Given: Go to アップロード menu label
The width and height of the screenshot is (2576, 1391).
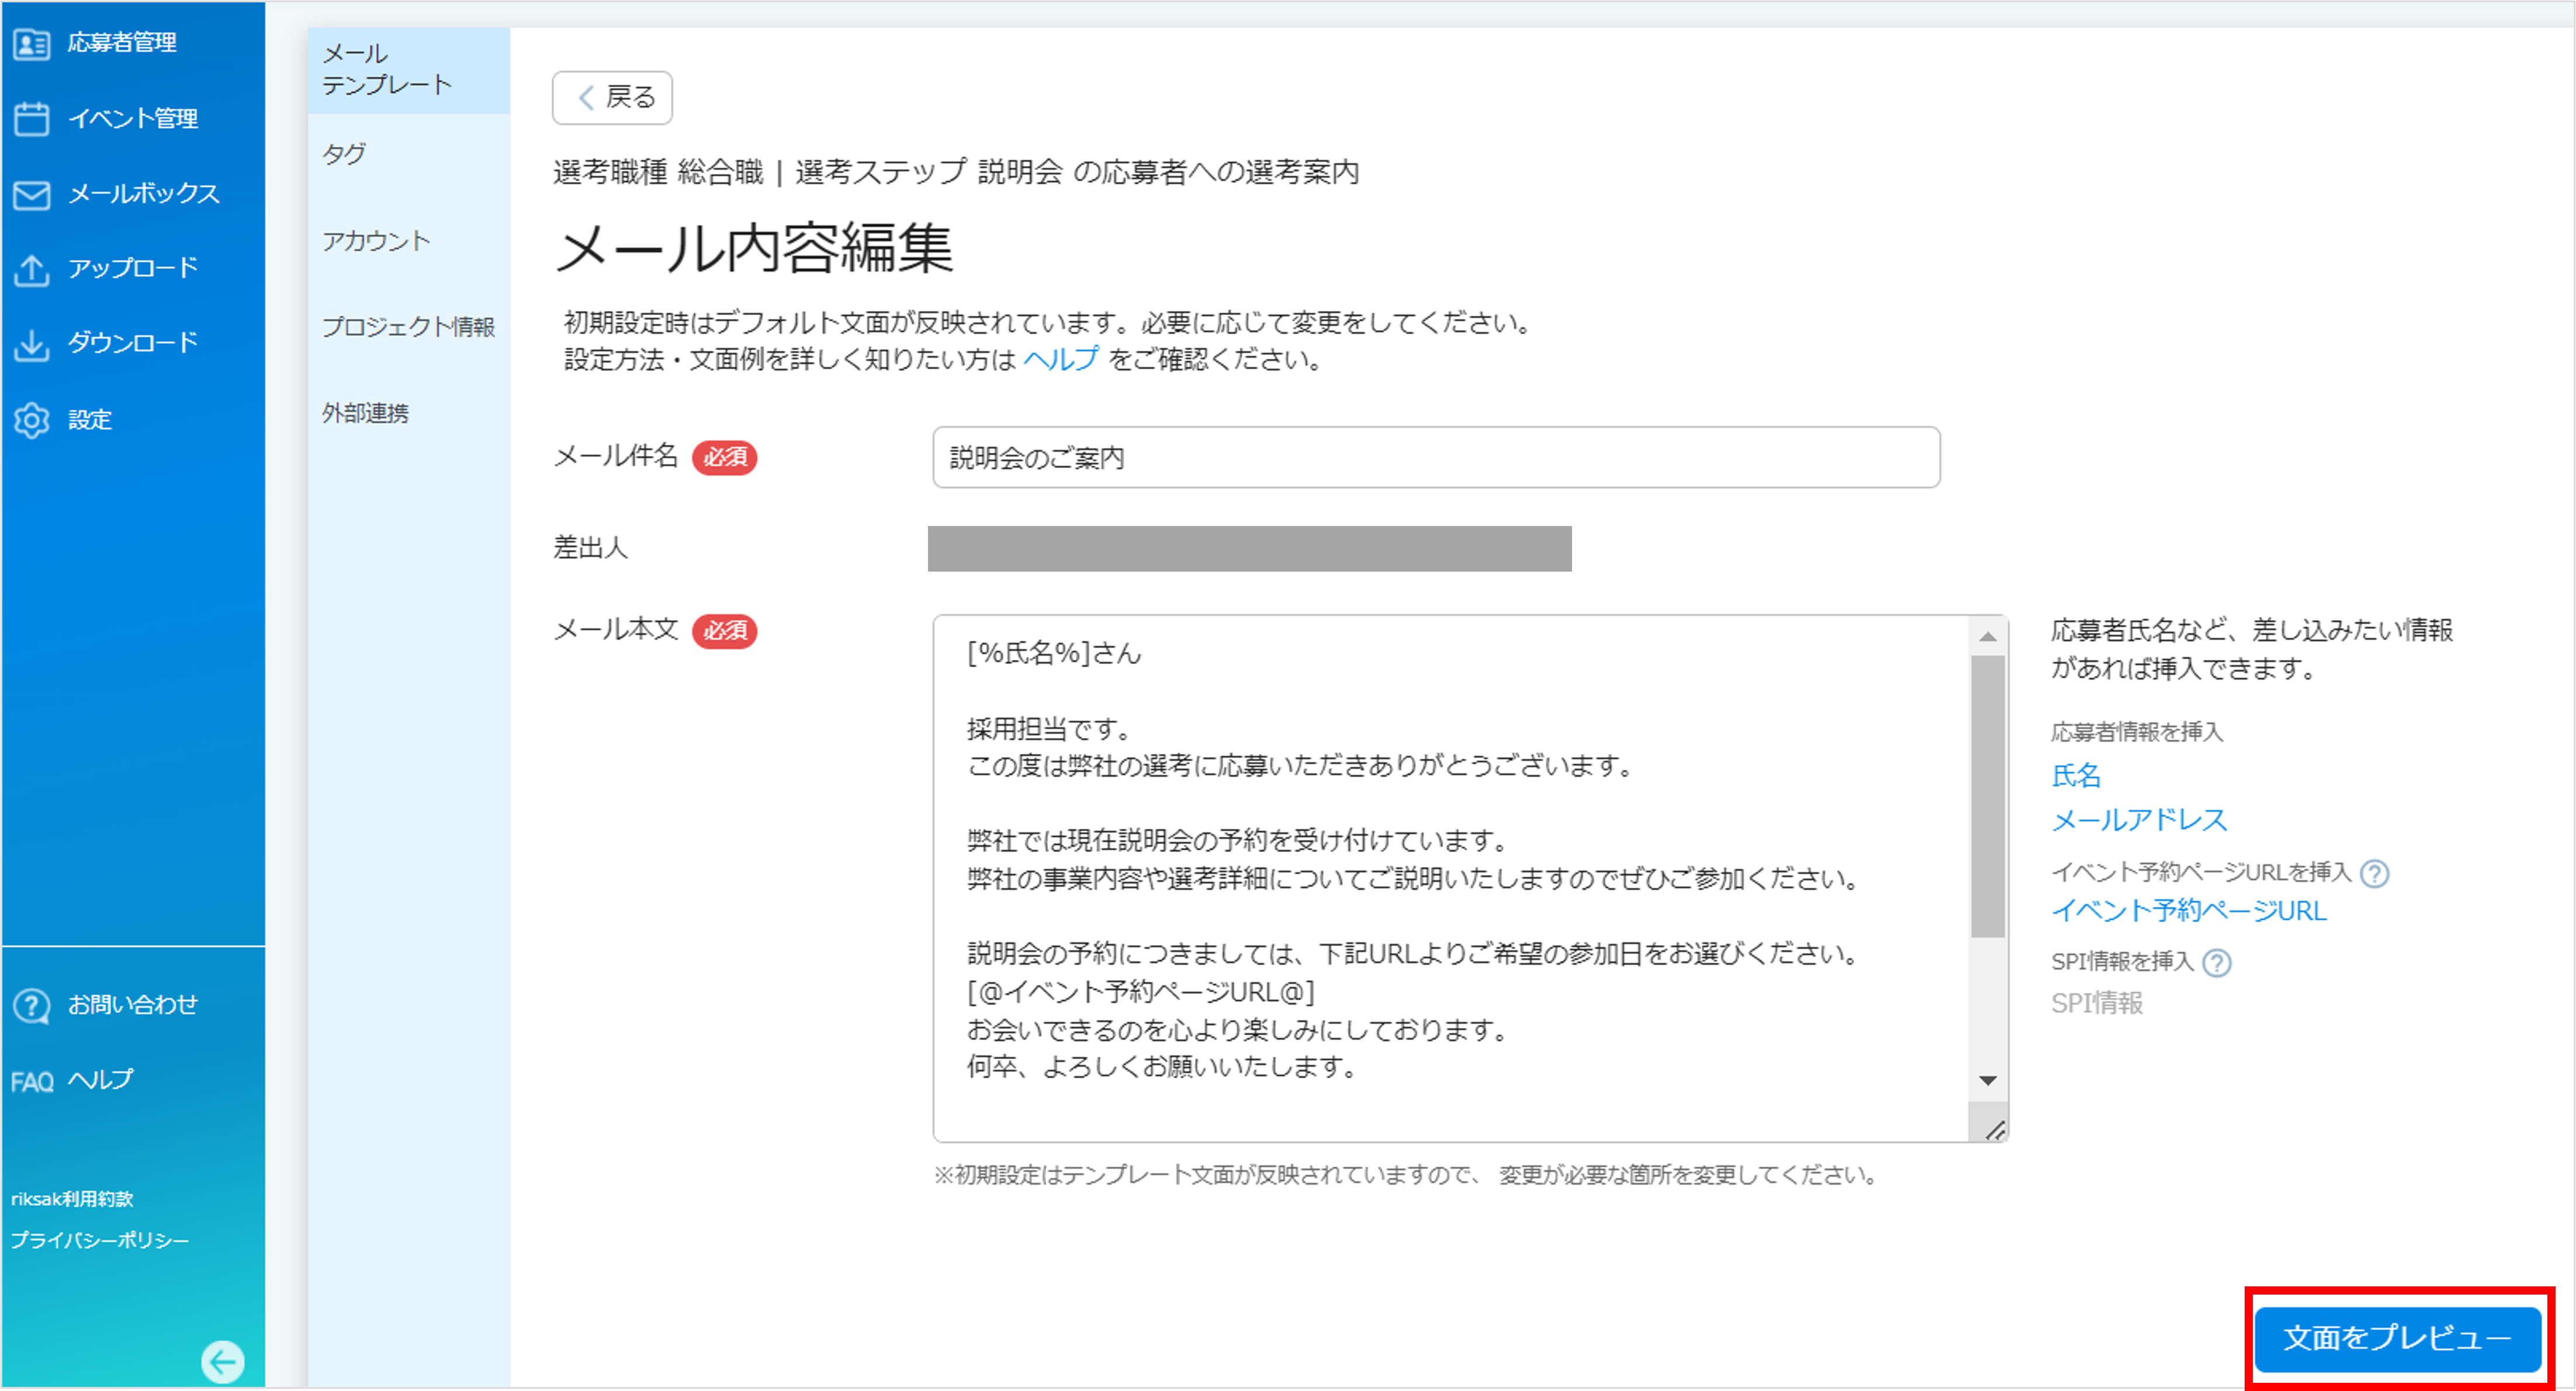Looking at the screenshot, I should coord(133,268).
